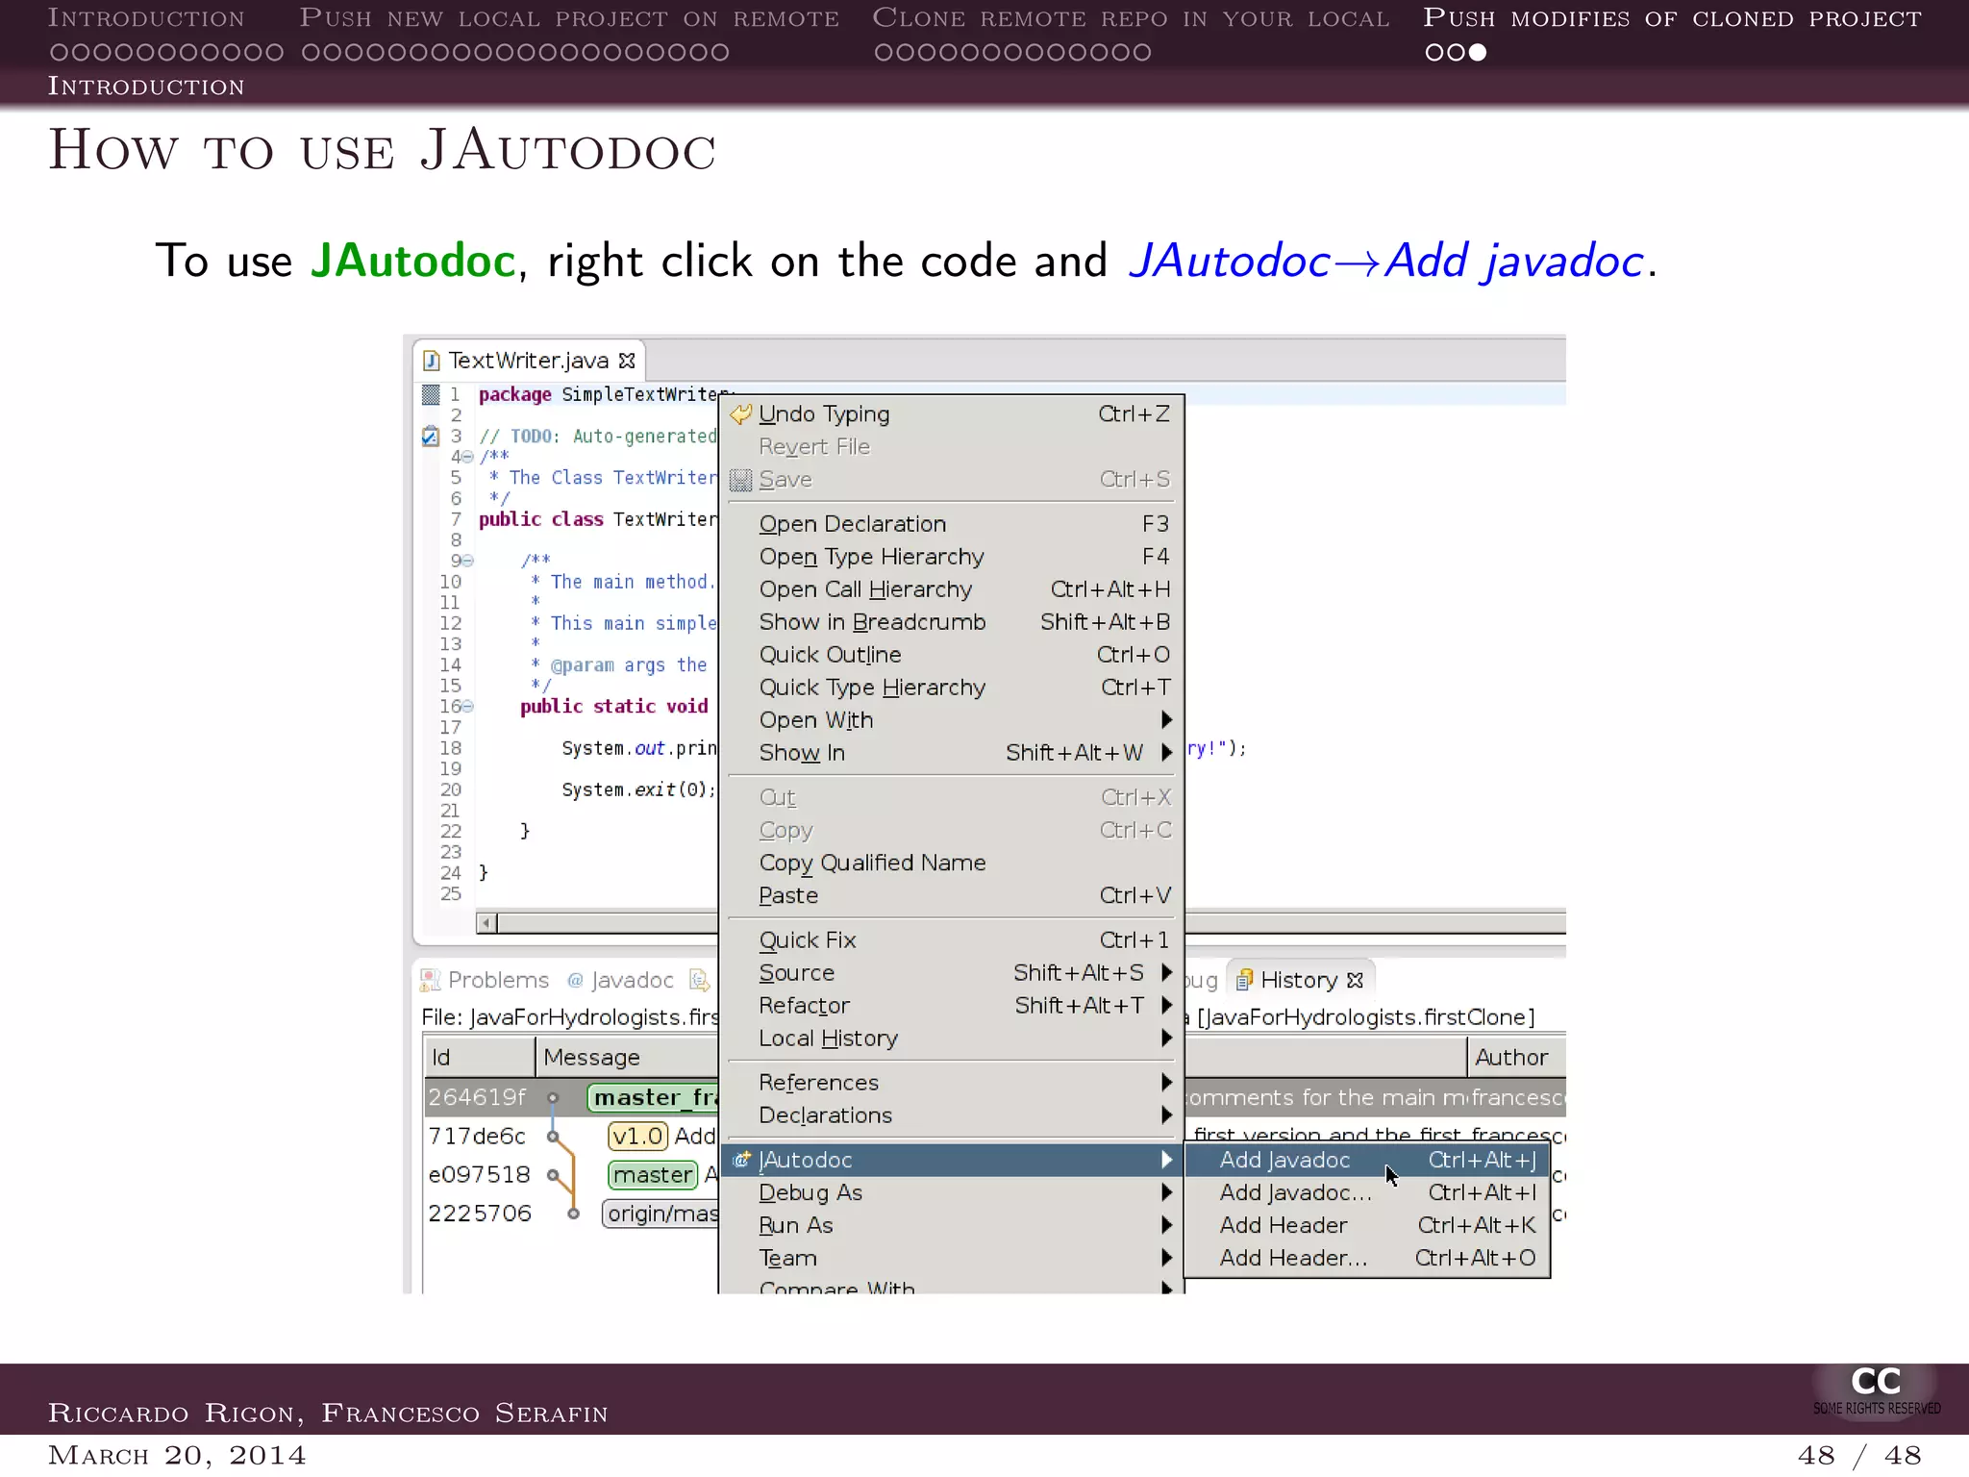Close the TextWriter.java editor tab
The image size is (1969, 1477).
pyautogui.click(x=627, y=361)
